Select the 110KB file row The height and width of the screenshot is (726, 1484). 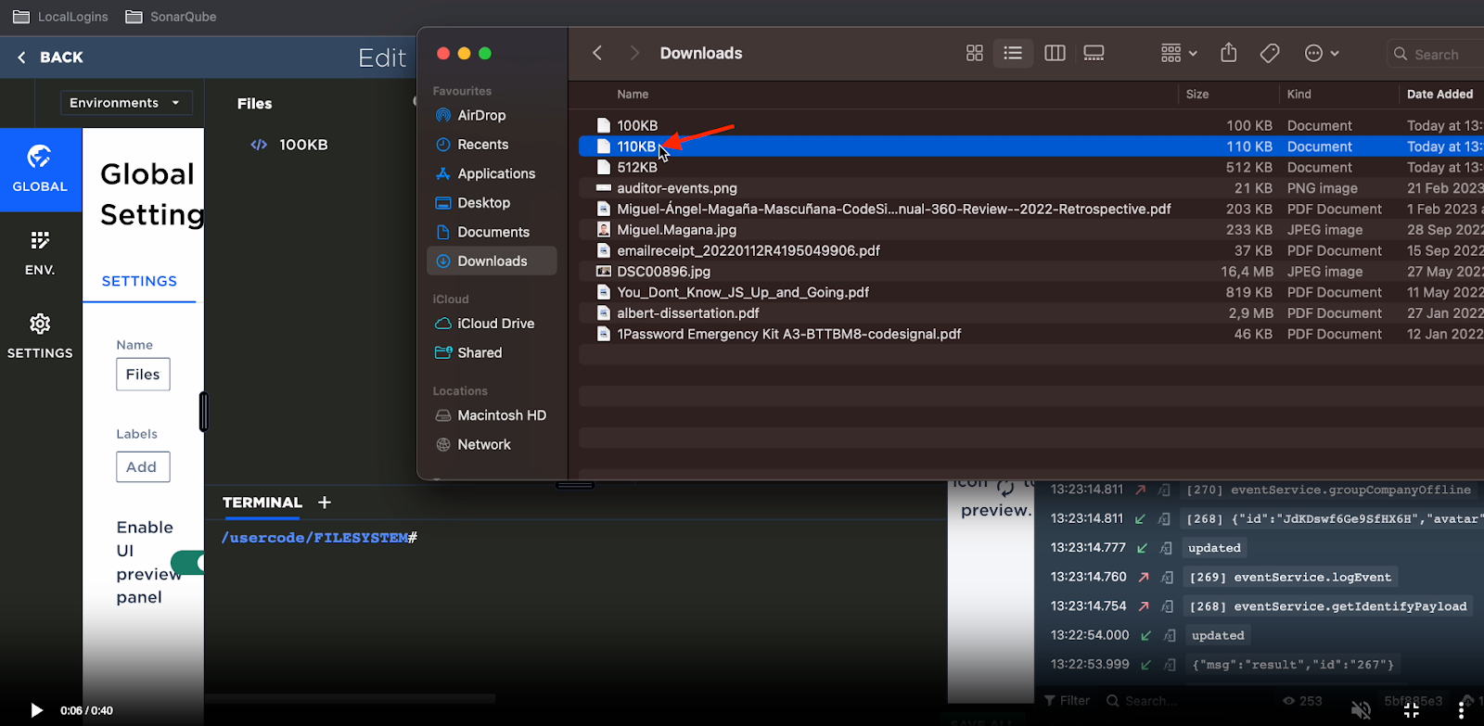1031,146
